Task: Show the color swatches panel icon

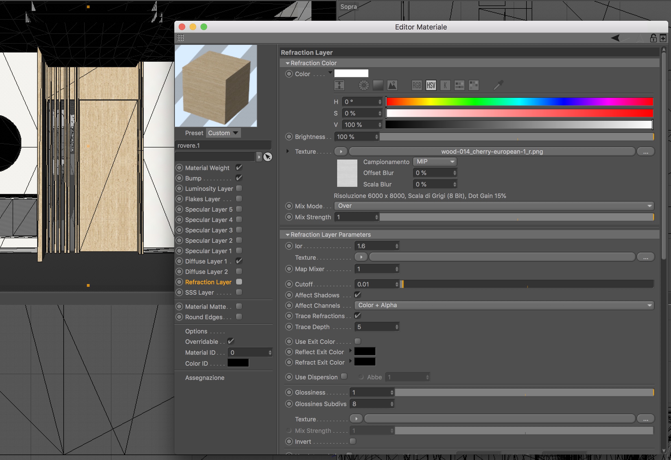Action: (x=473, y=85)
